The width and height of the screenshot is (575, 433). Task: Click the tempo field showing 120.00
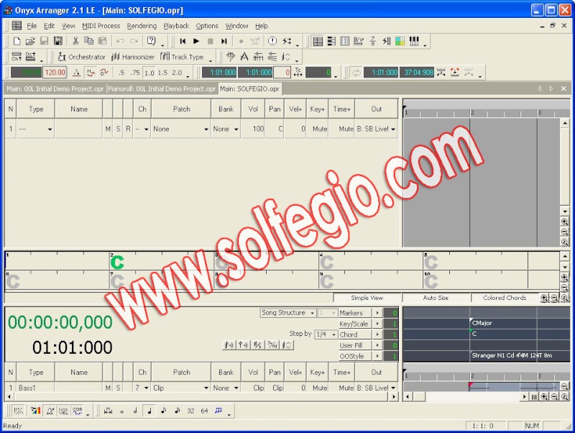55,73
